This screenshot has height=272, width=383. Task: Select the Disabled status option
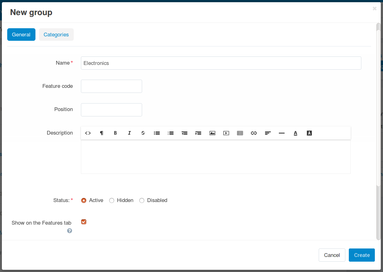(142, 200)
